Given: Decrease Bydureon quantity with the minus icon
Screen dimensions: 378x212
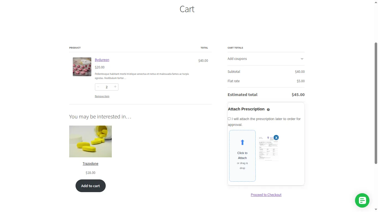Looking at the screenshot, I should point(98,87).
